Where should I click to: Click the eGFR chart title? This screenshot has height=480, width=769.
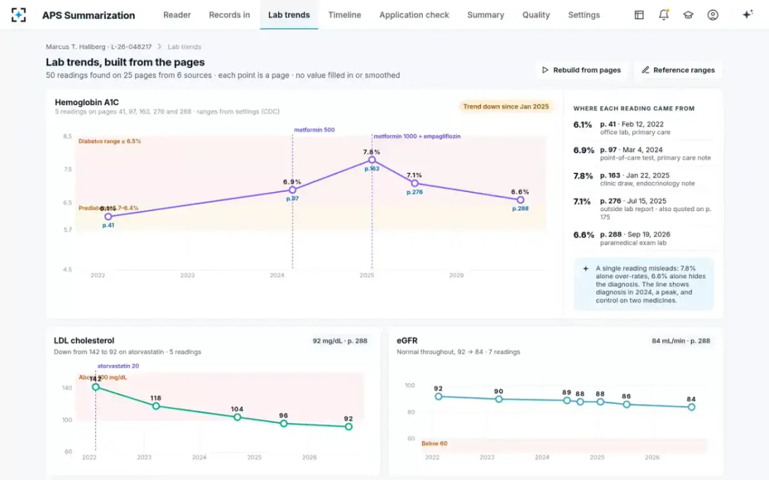tap(407, 341)
